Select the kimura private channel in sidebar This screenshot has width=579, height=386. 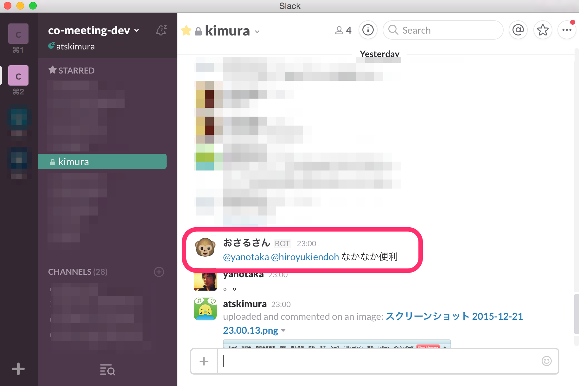coord(102,161)
